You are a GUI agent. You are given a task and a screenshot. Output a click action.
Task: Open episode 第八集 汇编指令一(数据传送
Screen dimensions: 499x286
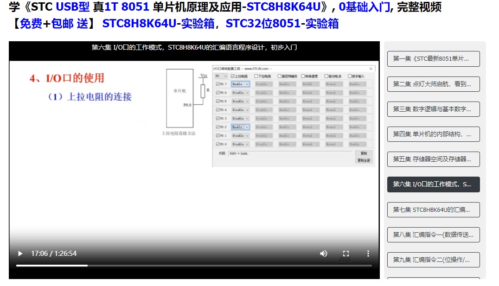(x=434, y=235)
